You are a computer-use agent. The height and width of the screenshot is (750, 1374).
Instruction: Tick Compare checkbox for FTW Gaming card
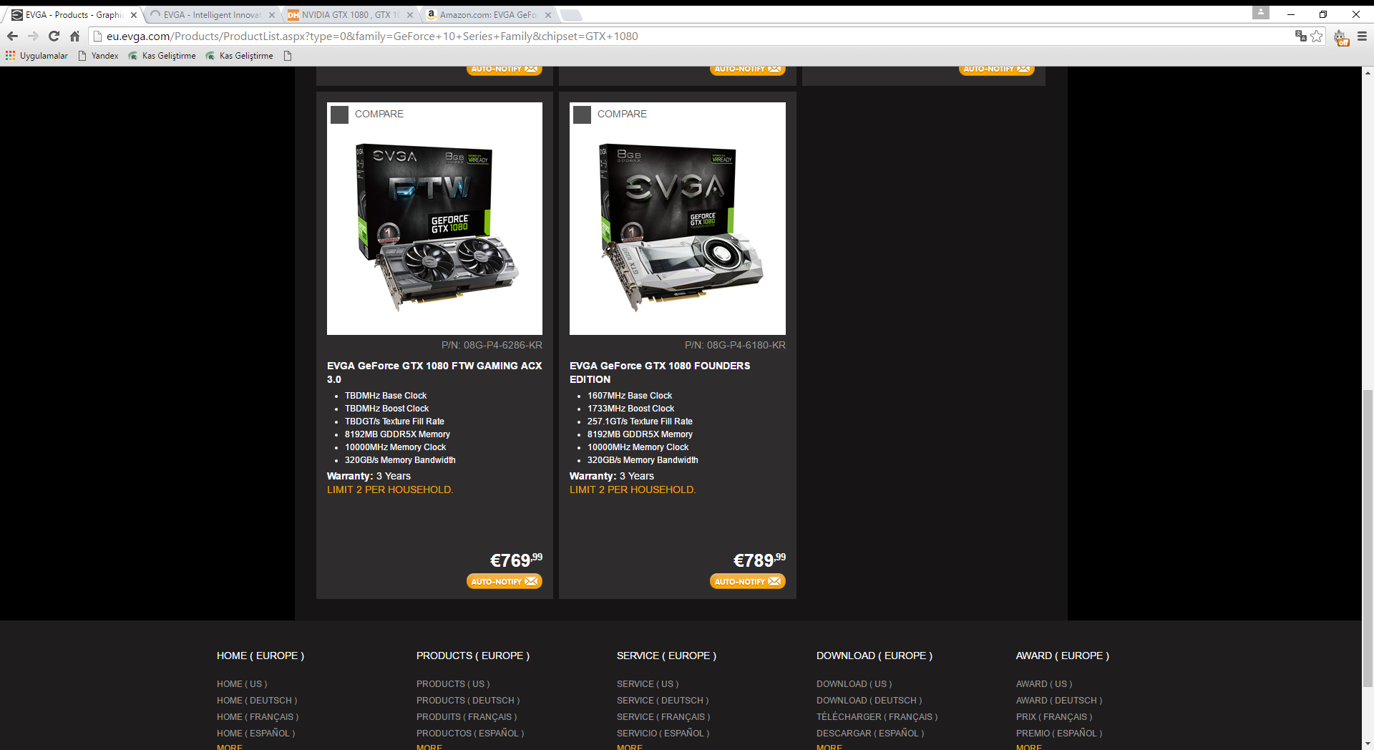340,115
